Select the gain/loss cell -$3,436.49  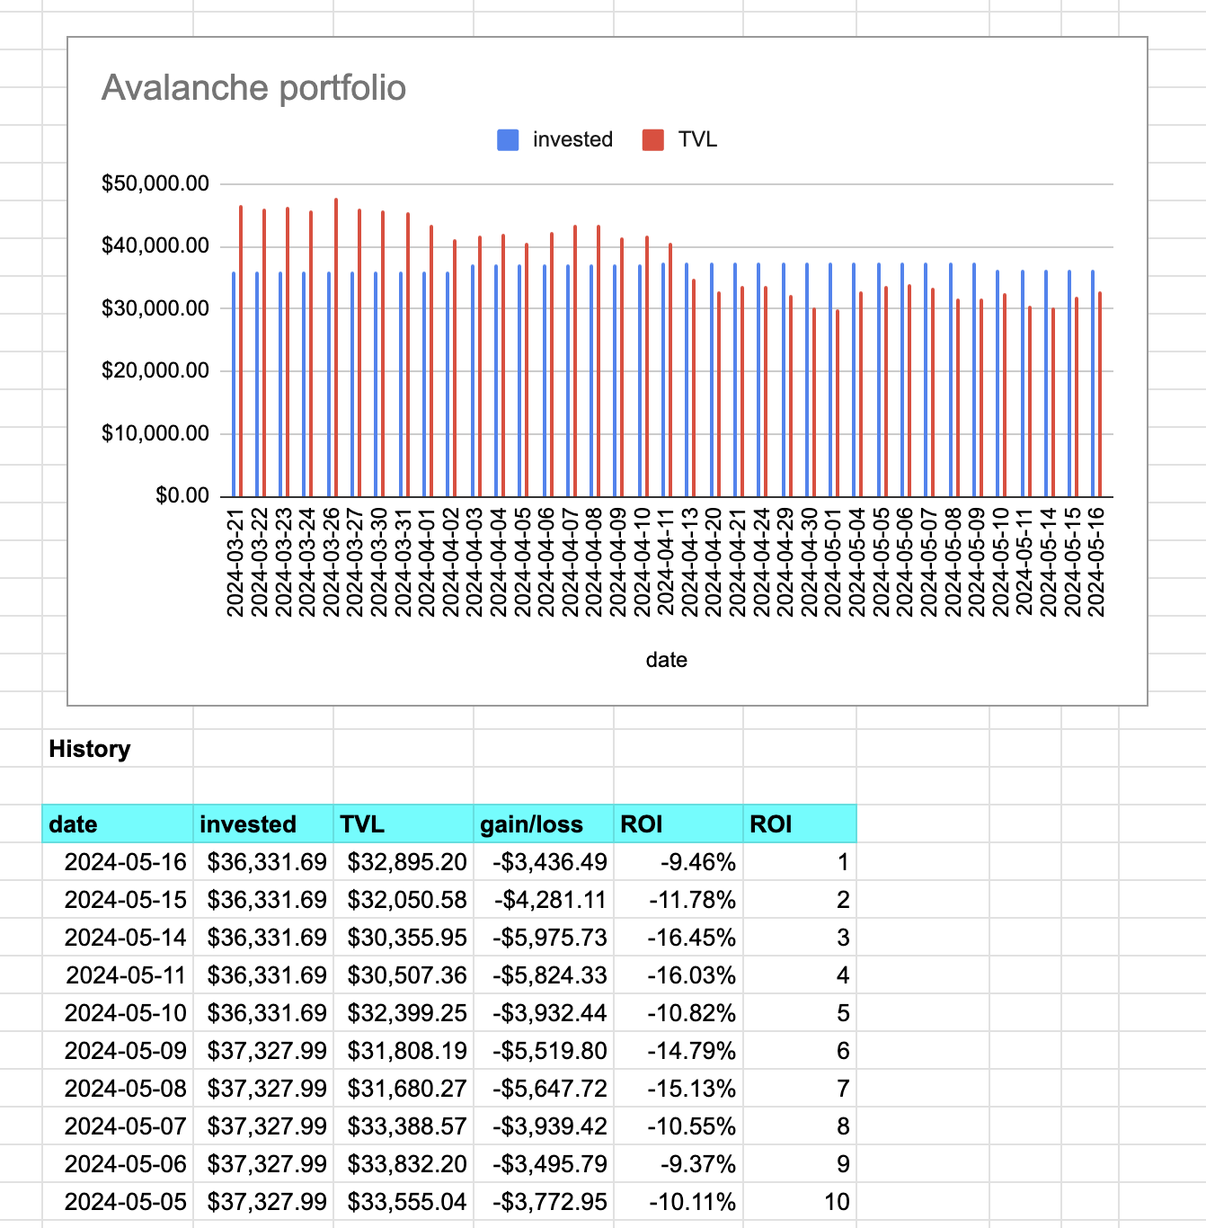(x=544, y=862)
